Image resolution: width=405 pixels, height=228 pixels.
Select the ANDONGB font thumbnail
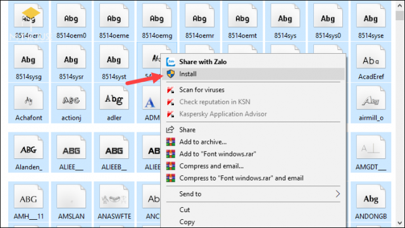(x=371, y=196)
